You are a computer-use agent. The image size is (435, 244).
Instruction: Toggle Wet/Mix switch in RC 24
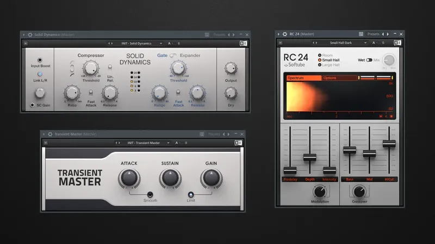[369, 60]
